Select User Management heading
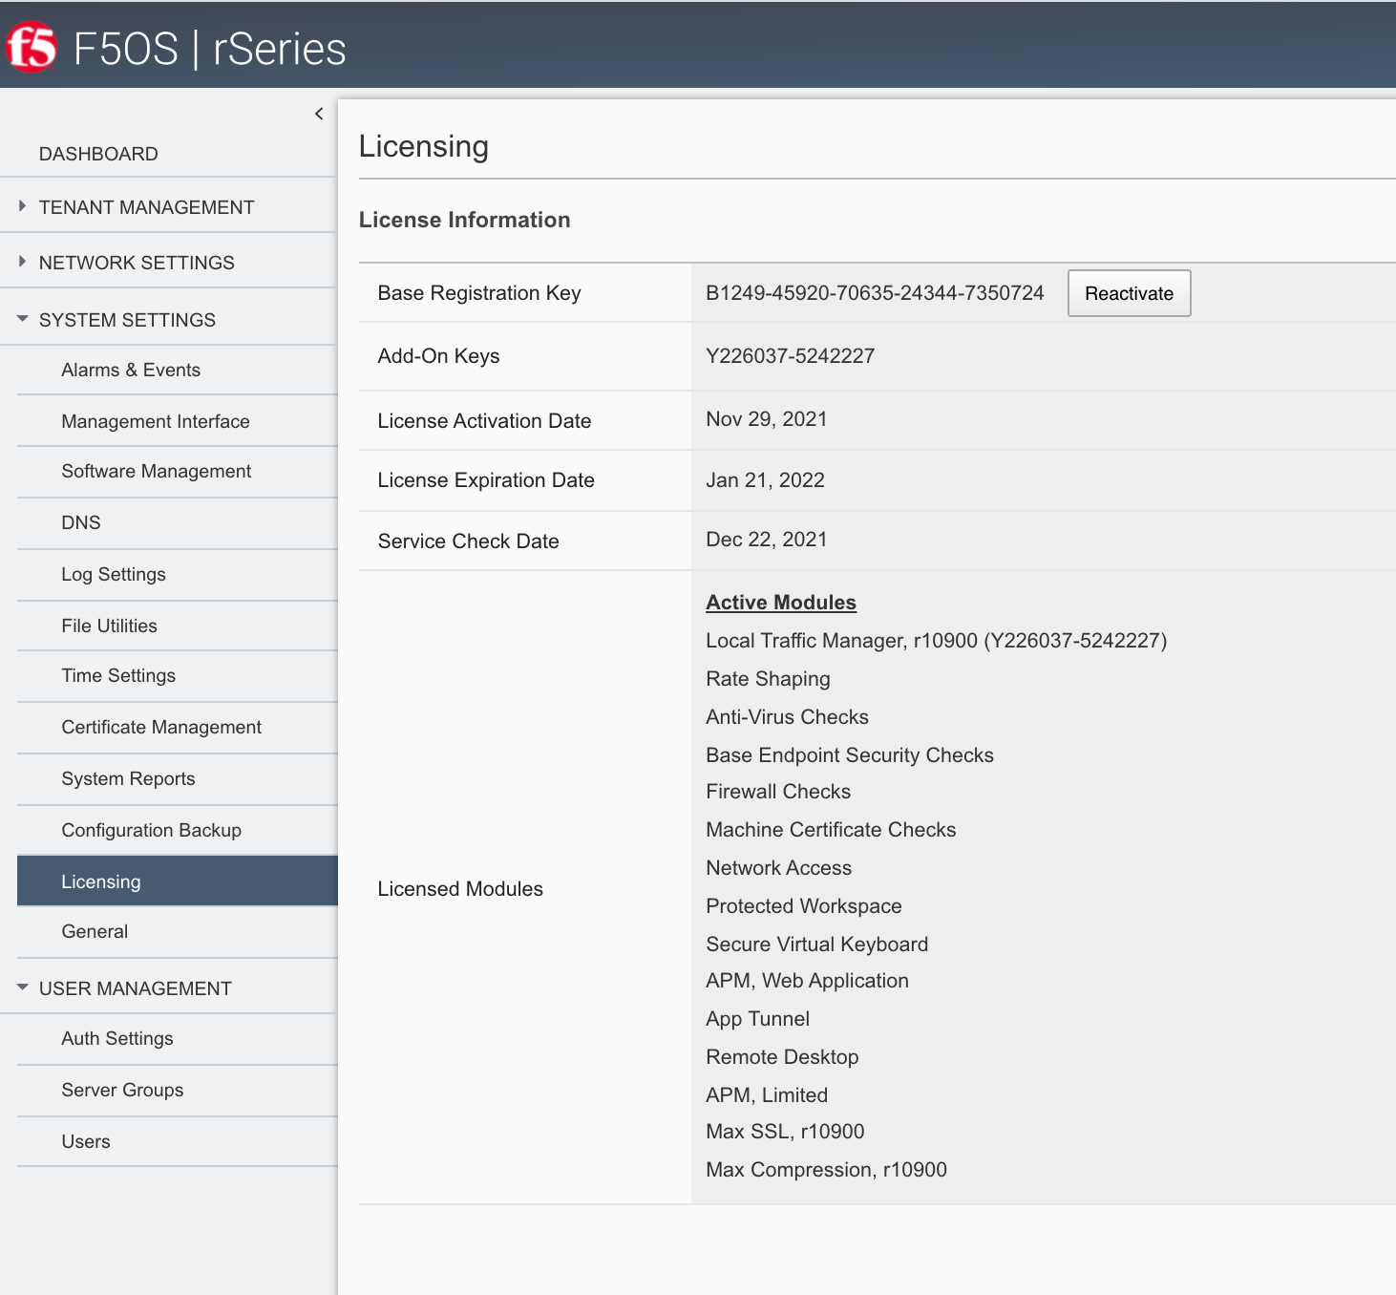1396x1295 pixels. coord(135,988)
